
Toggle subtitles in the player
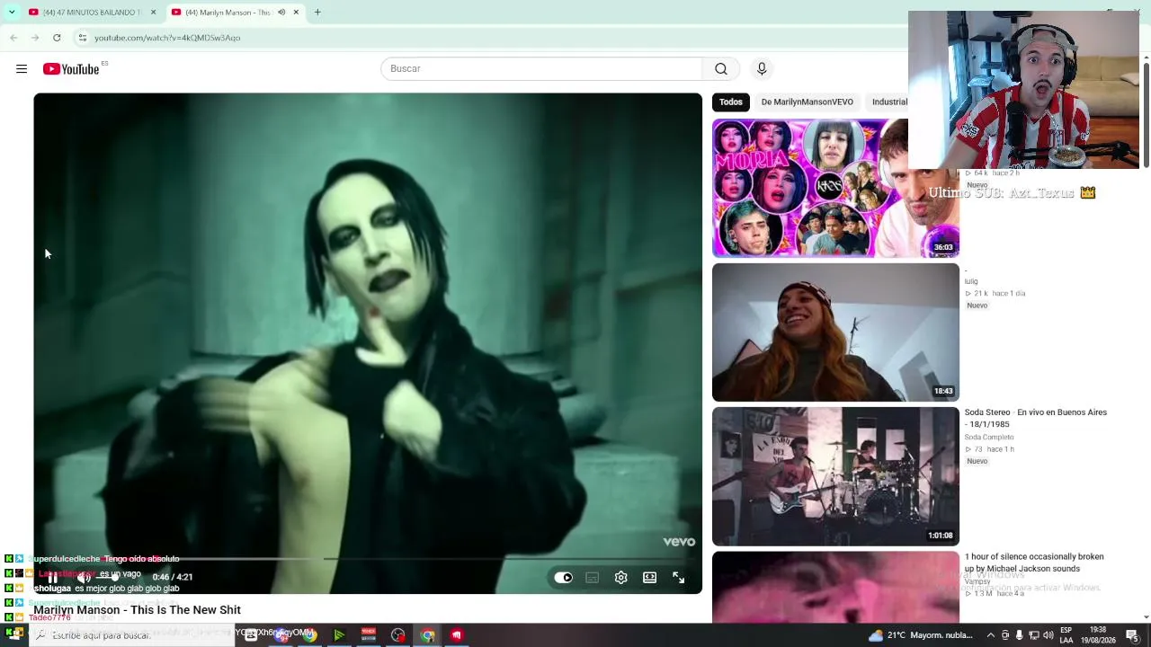(592, 578)
